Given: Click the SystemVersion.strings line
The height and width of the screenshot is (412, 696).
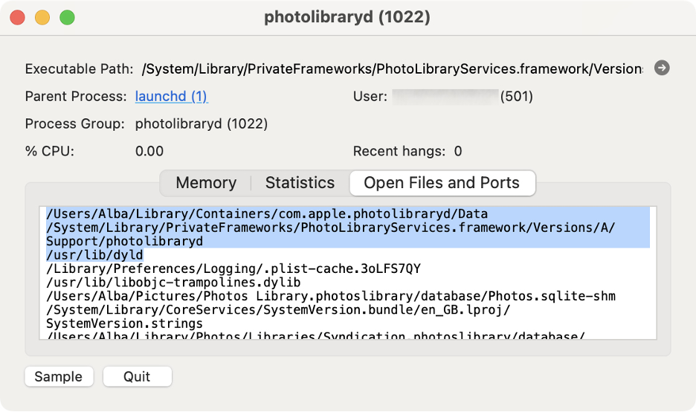Looking at the screenshot, I should (124, 324).
